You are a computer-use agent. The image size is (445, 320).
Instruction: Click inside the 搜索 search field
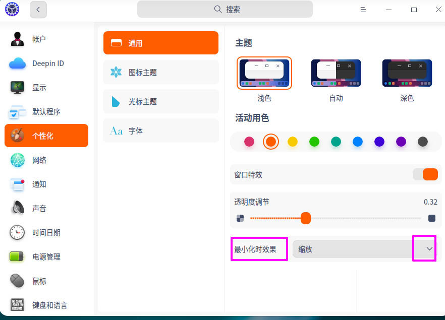[225, 9]
